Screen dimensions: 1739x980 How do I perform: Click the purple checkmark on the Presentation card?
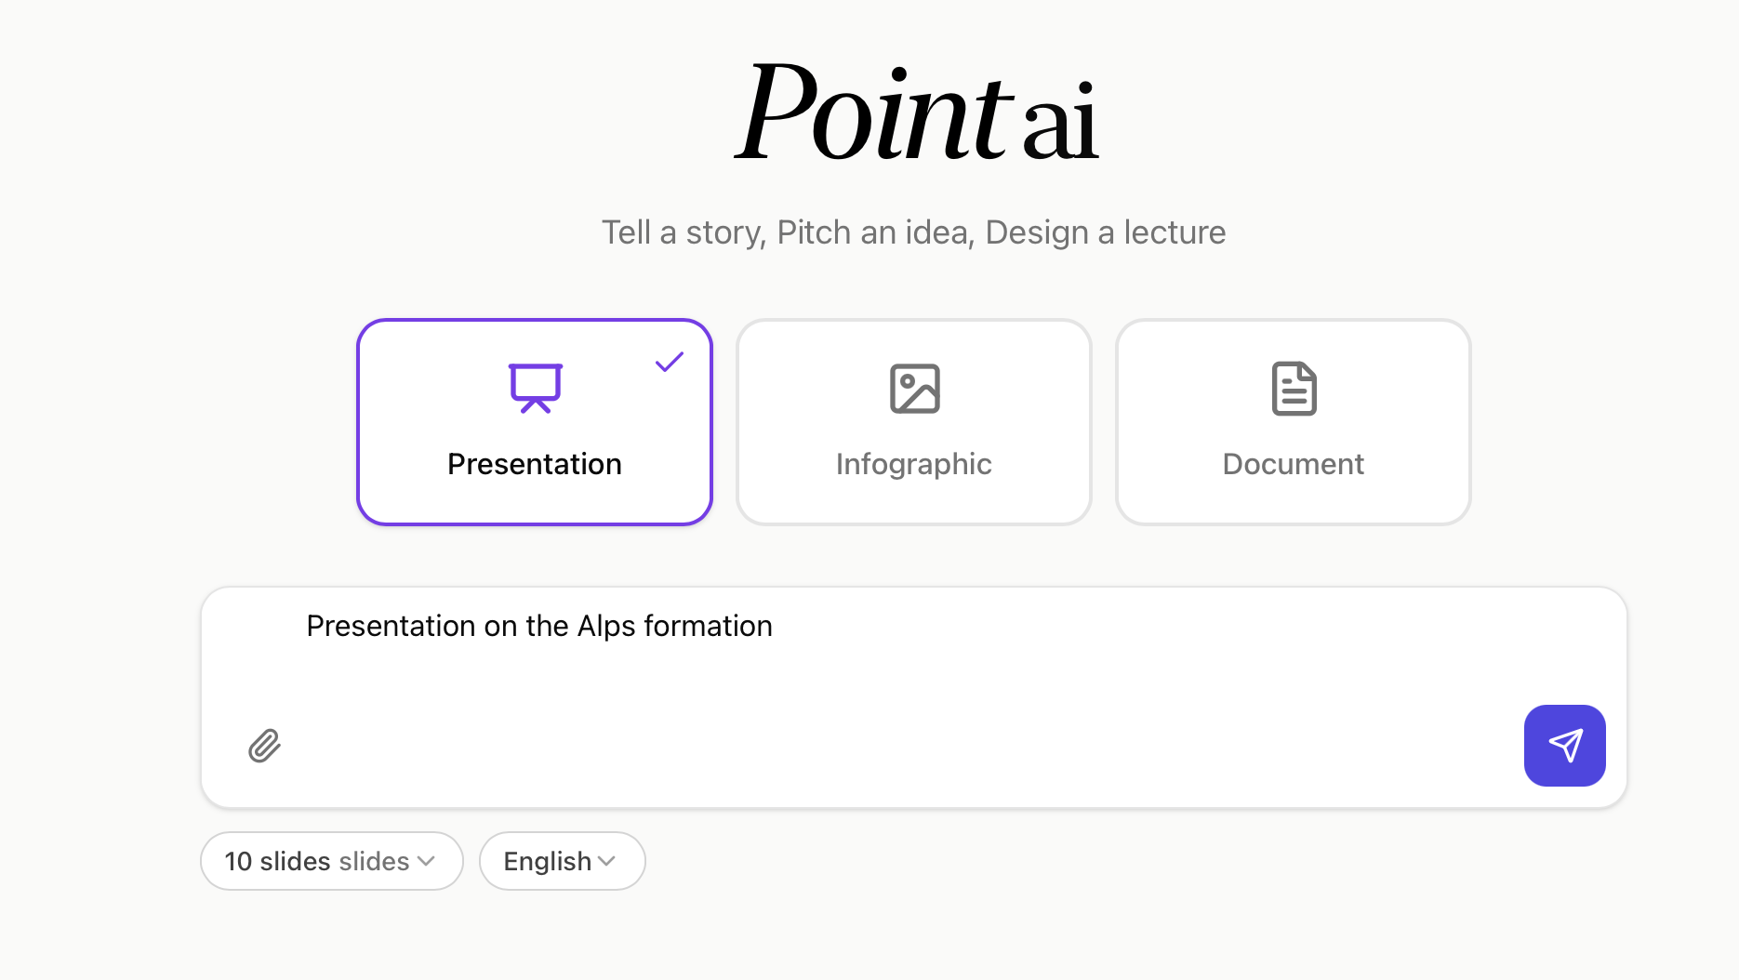coord(669,362)
